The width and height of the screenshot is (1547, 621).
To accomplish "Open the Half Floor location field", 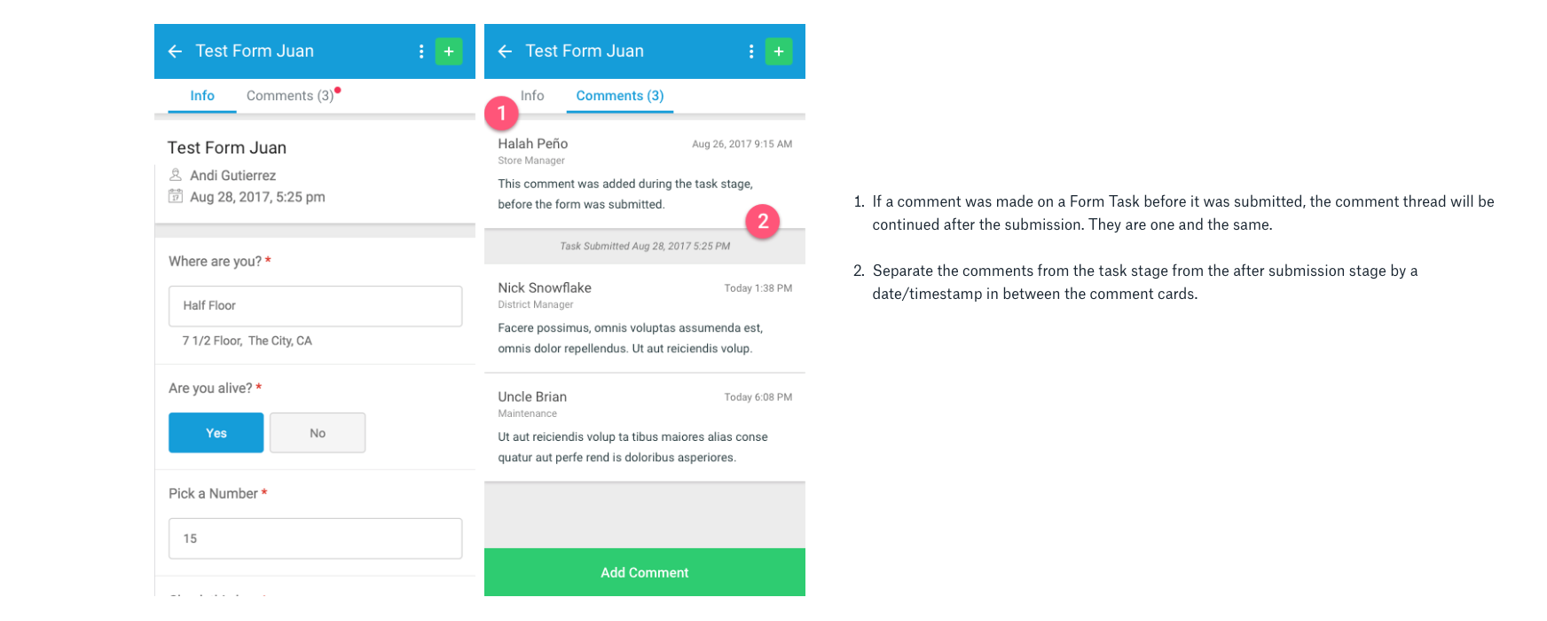I will [315, 306].
